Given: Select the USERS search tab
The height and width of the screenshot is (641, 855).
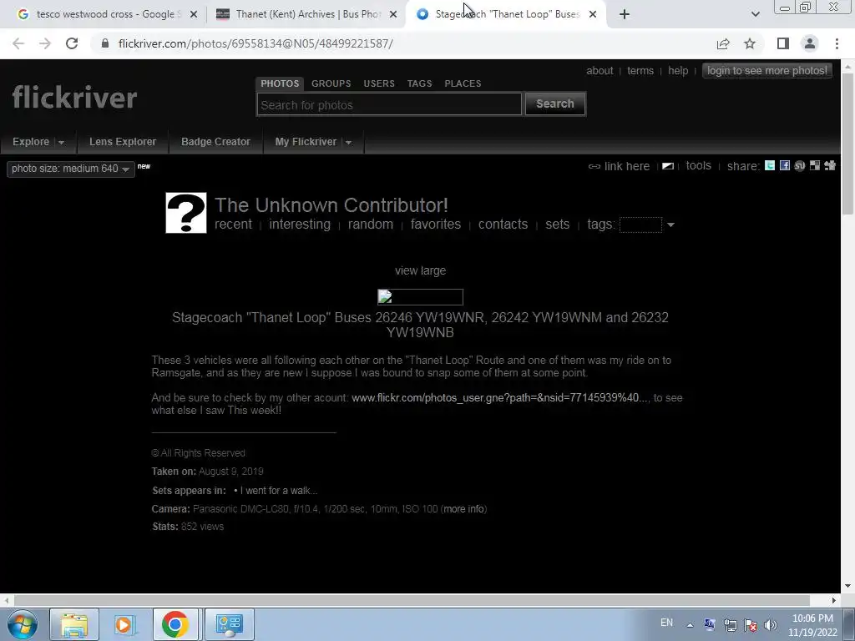Looking at the screenshot, I should pos(379,83).
